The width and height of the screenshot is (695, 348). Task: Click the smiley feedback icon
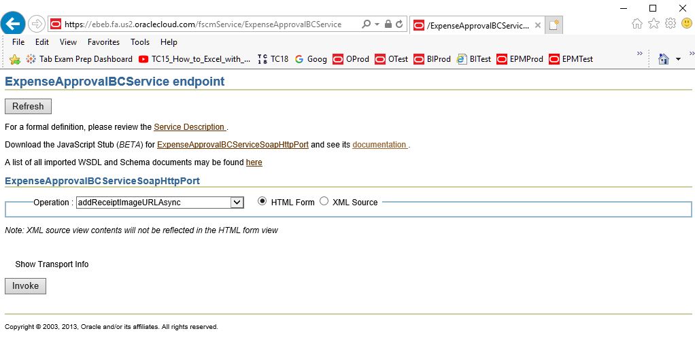pyautogui.click(x=687, y=23)
